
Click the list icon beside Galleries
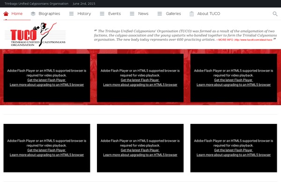(160, 14)
